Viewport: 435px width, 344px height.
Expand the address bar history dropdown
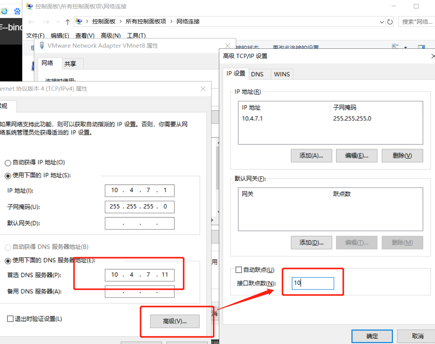[381, 22]
